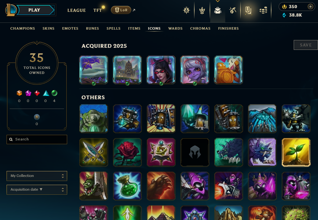The height and width of the screenshot is (220, 318).
Task: Click the League of Legends logo
Action: 11,10
